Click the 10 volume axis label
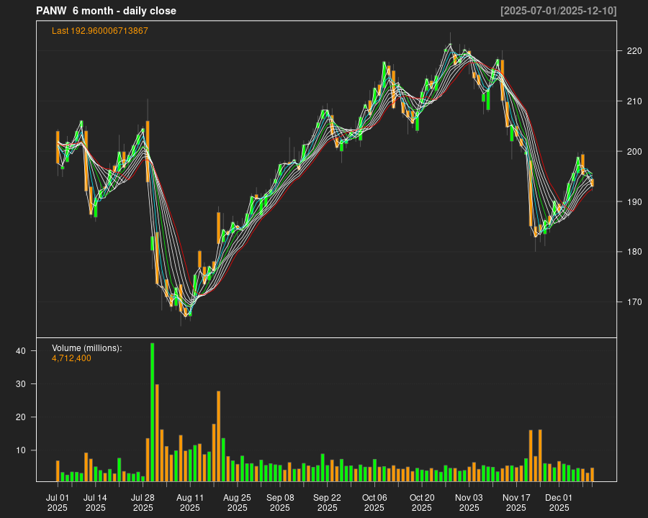Screen dimensions: 648x518 [x=21, y=450]
